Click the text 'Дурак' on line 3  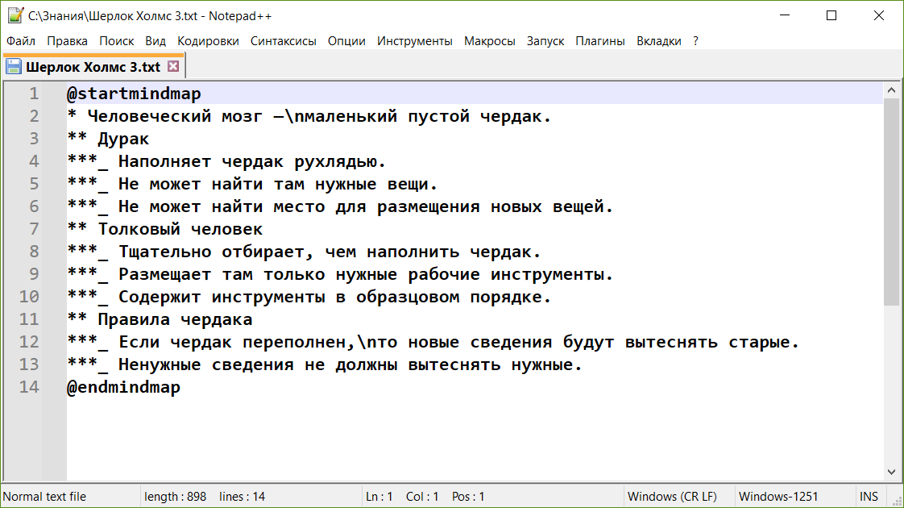point(123,139)
